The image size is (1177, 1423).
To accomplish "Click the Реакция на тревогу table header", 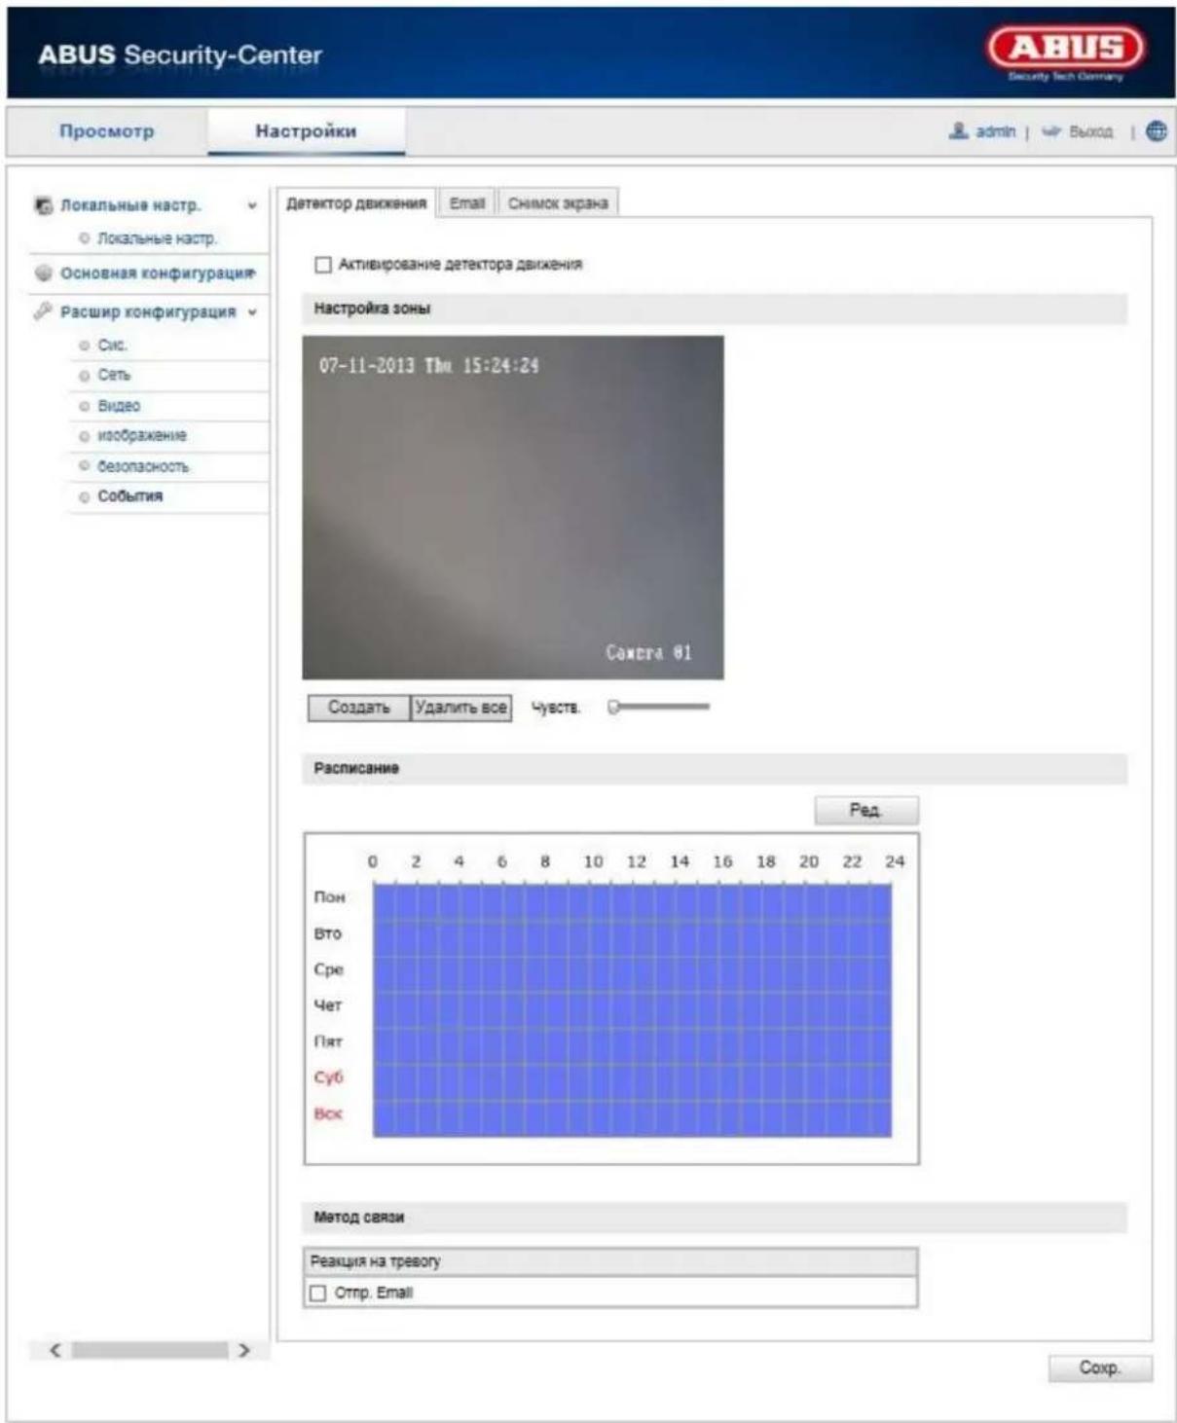I will tap(610, 1261).
